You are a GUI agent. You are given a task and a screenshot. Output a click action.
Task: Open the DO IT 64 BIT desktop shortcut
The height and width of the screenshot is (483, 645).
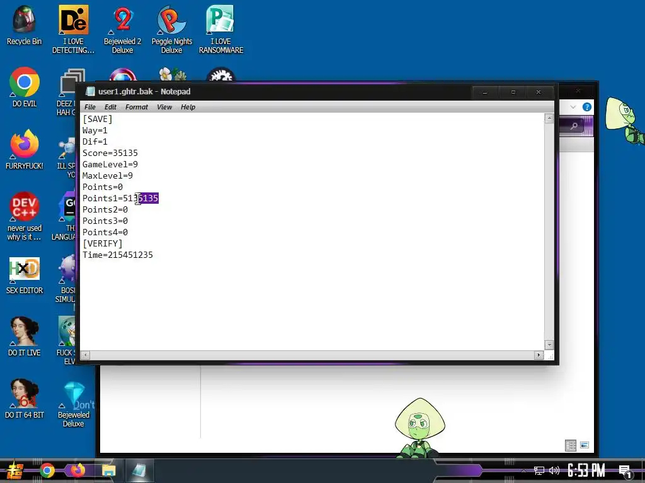click(x=25, y=398)
